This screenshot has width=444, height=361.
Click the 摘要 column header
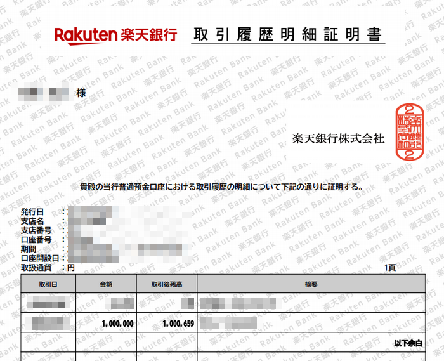(311, 284)
